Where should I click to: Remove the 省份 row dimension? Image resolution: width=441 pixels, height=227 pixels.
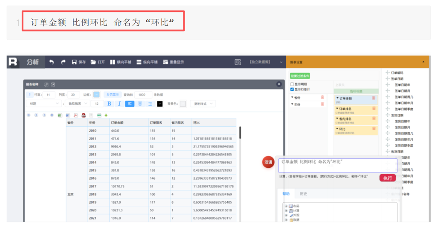[x=322, y=98]
